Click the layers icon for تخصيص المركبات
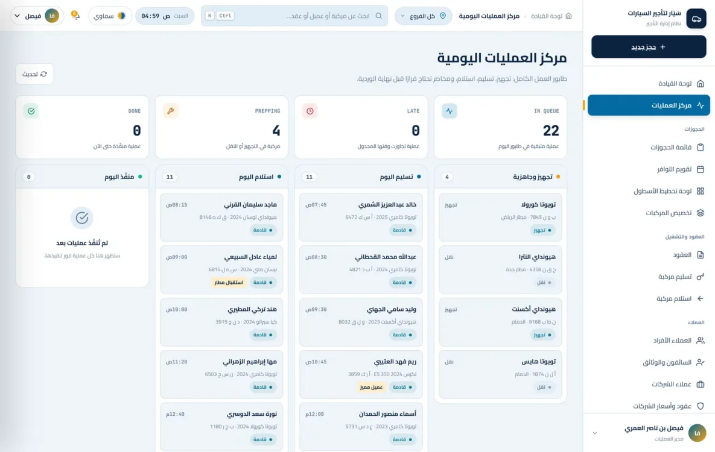The width and height of the screenshot is (715, 452). 701,213
